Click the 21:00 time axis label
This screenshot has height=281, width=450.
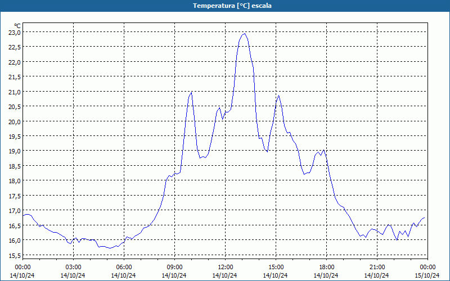377,268
